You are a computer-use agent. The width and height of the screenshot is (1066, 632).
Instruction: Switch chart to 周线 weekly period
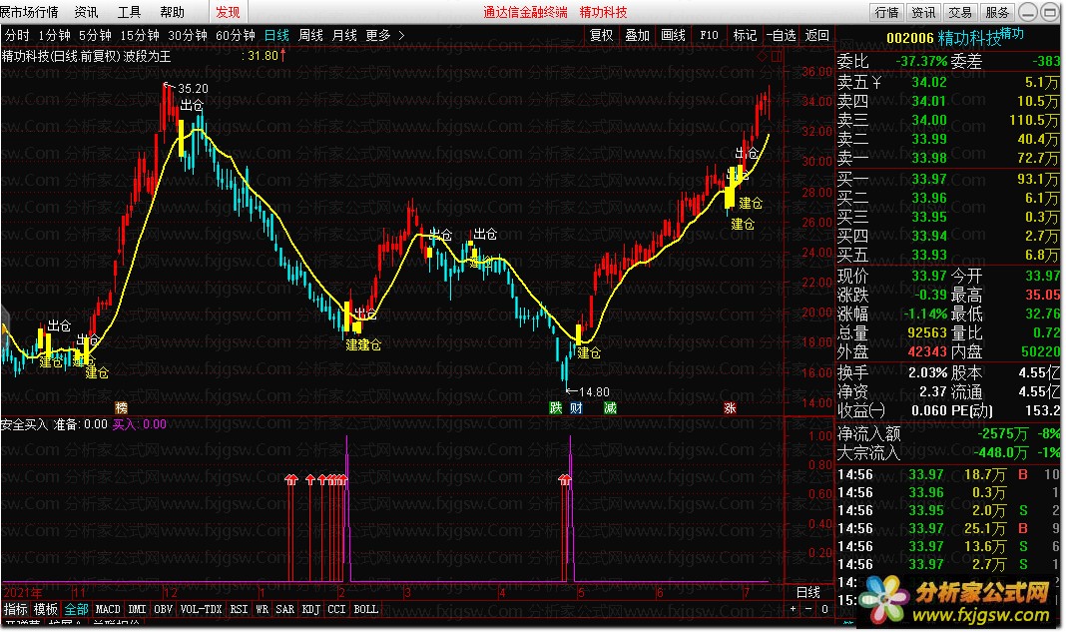click(311, 35)
